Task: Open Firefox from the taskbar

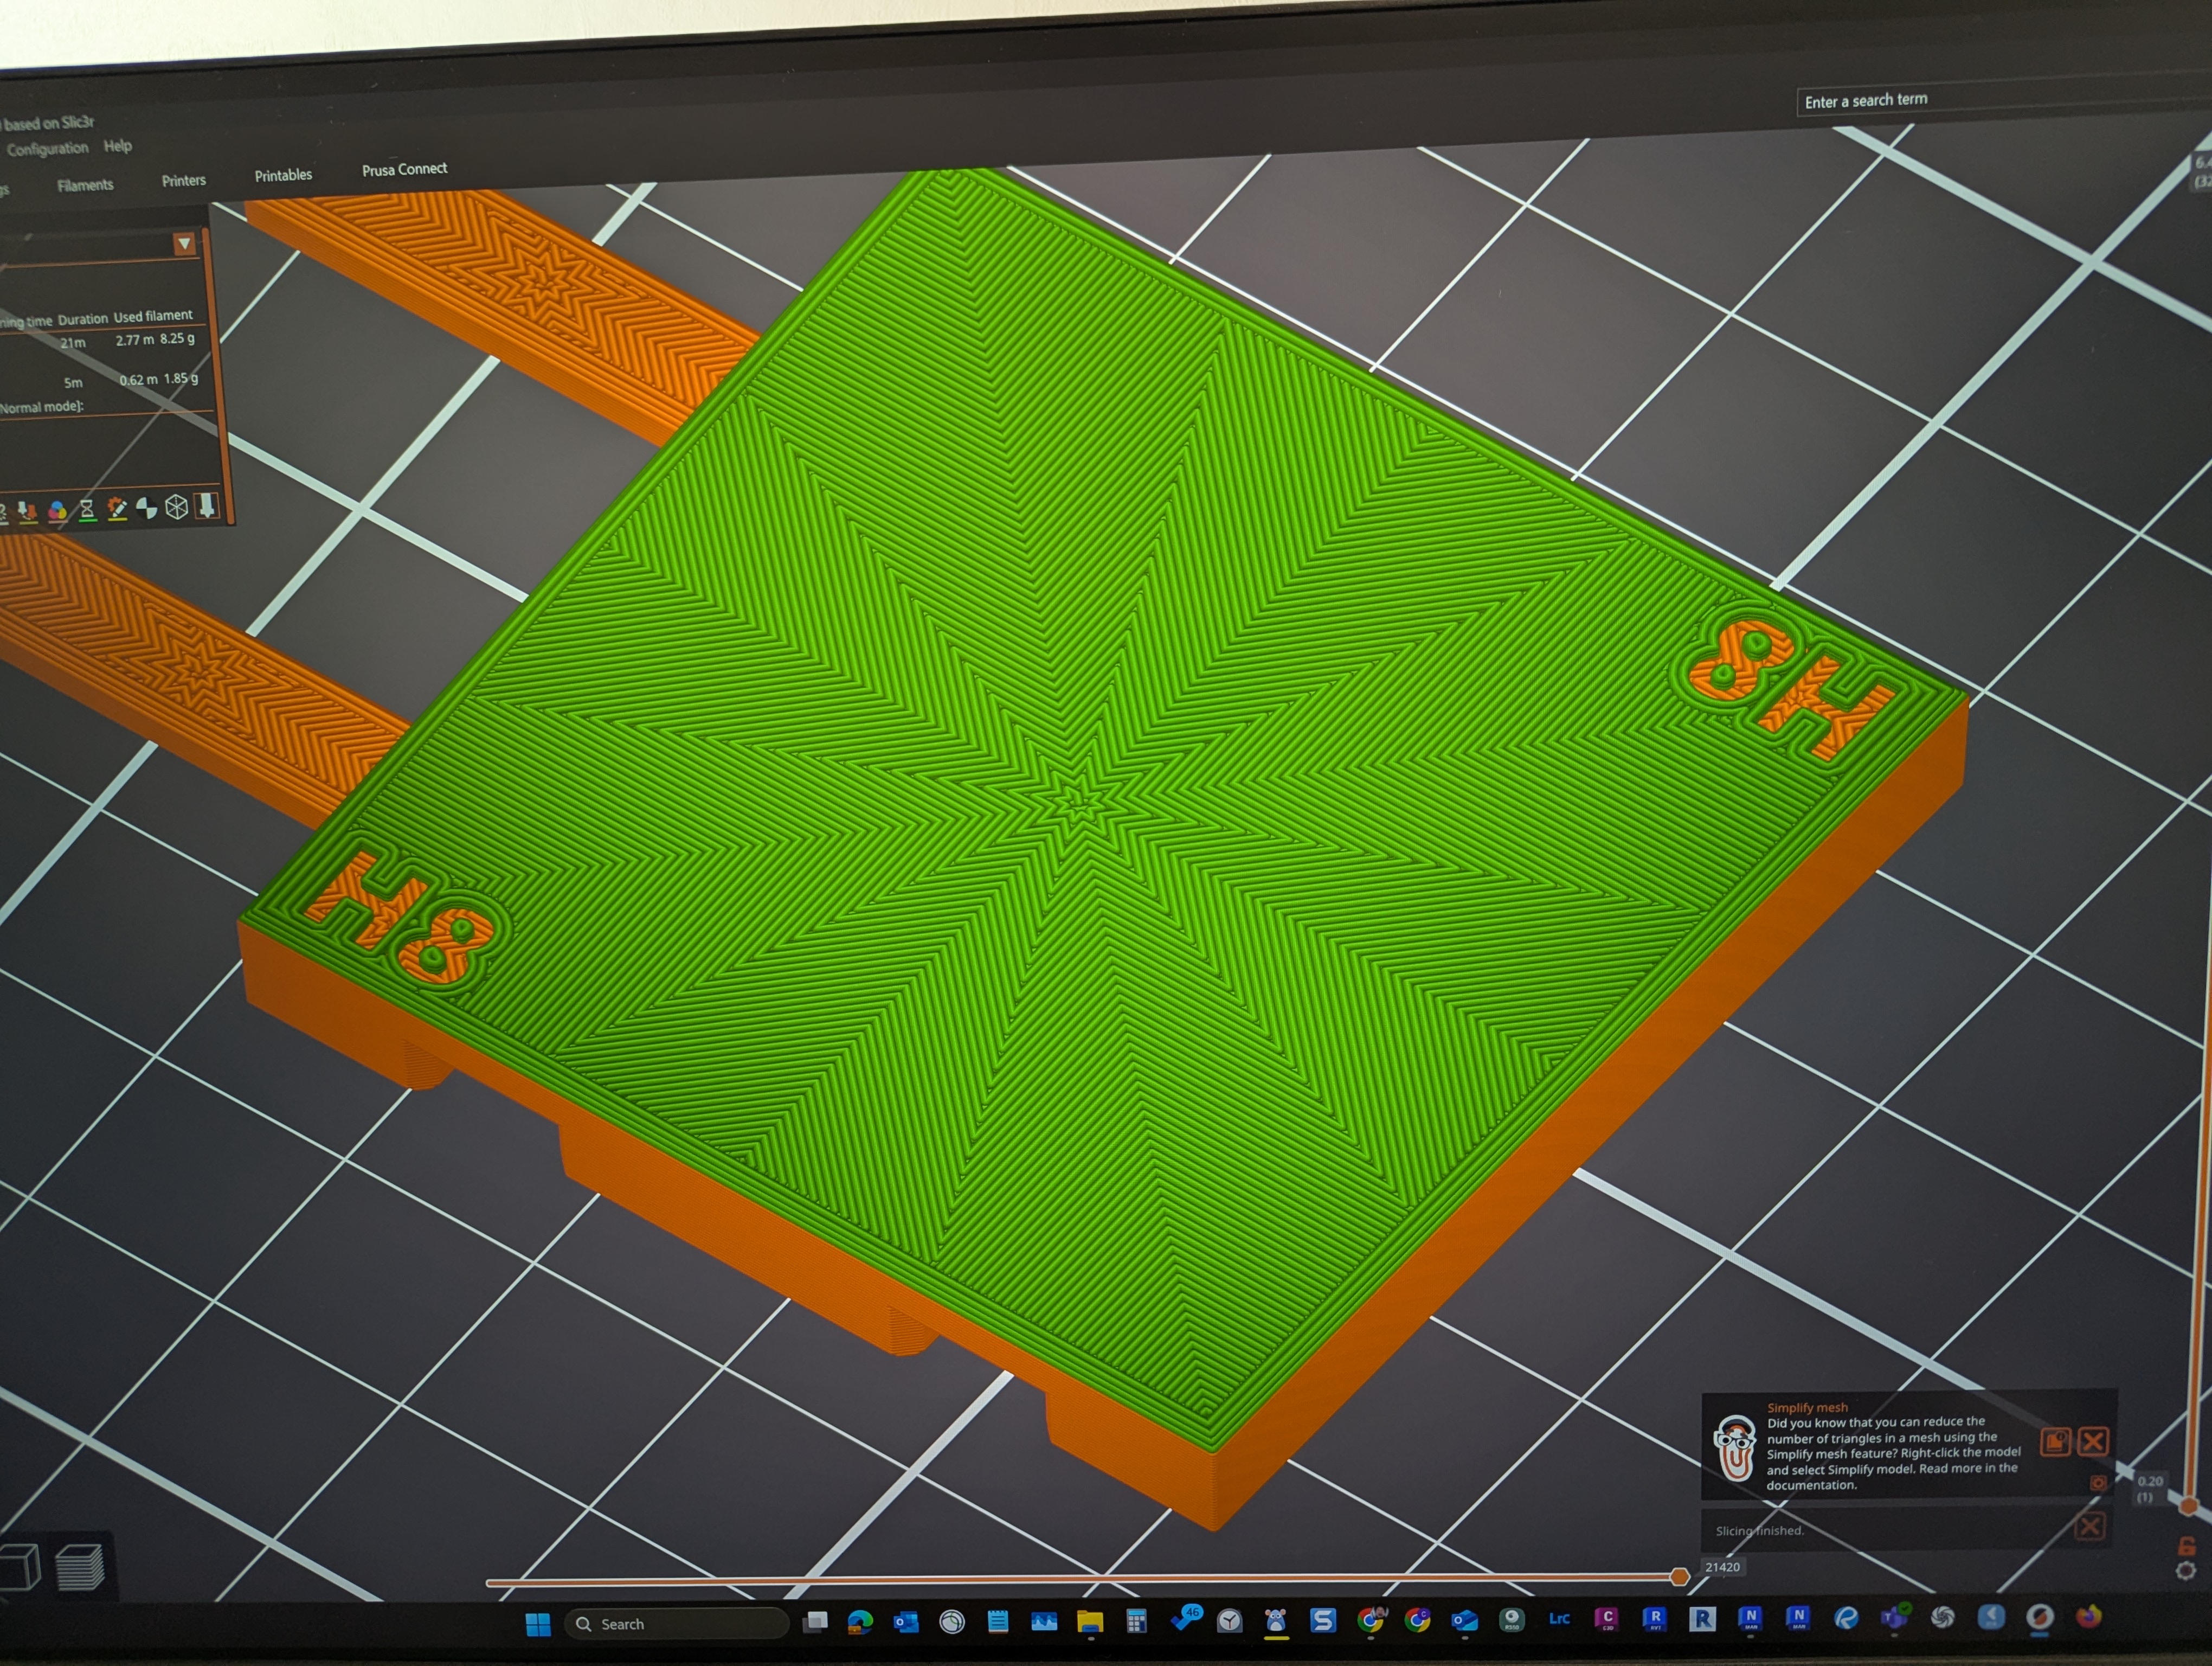Action: tap(2089, 1616)
